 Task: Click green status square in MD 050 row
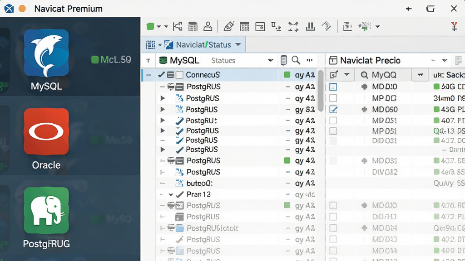[x=436, y=110]
